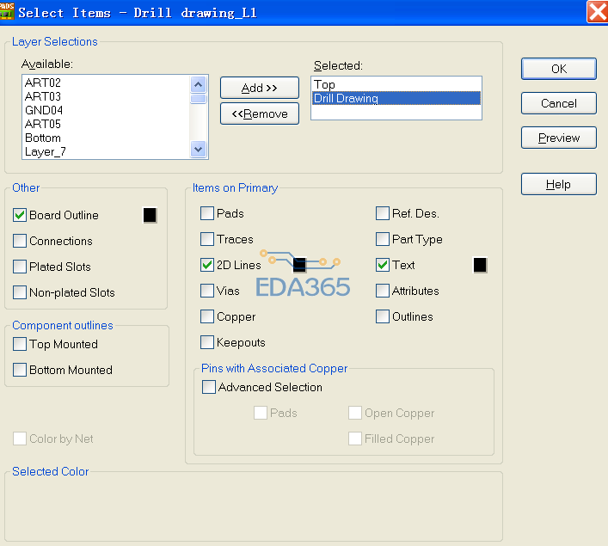608x546 pixels.
Task: Click the <<Remove button
Action: pos(260,114)
